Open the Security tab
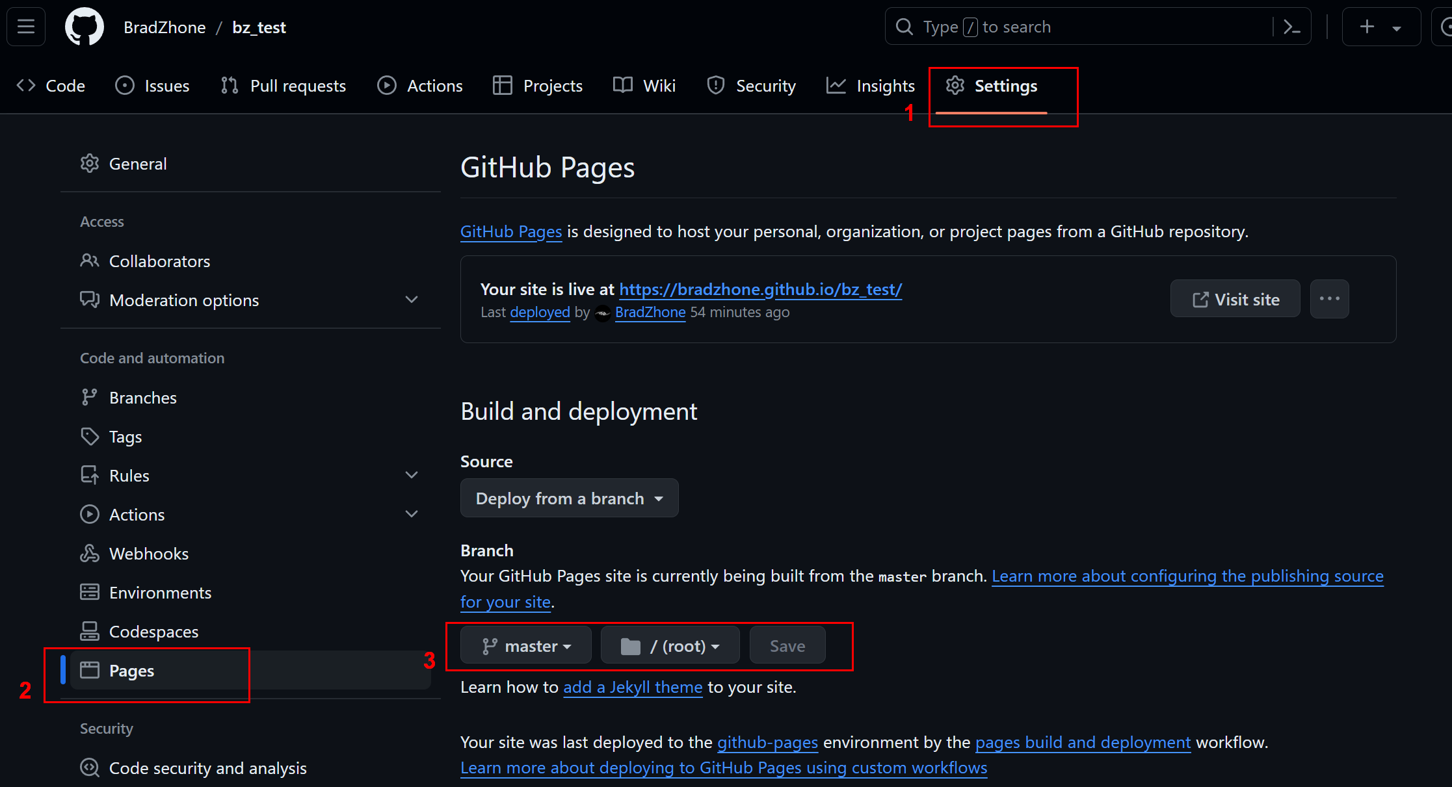 [x=752, y=86]
